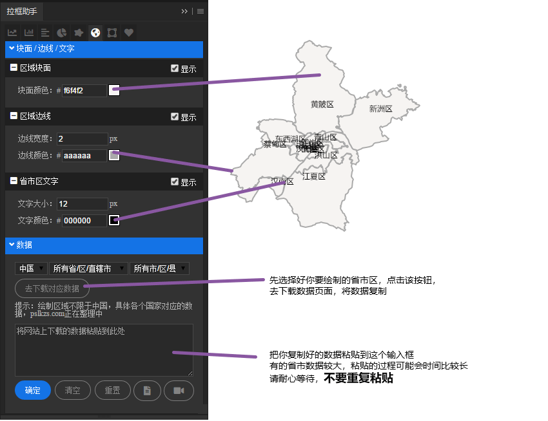
Task: Click the 去下载对应数据 button
Action: tap(52, 288)
